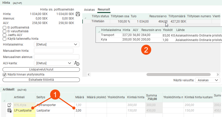Open the Näytä valuutta dropdown
222x117 pixels.
[x=207, y=80]
